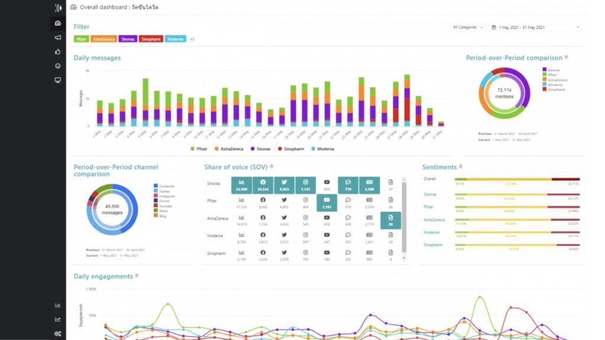Select Pfizer YouTube tile in Share of voice
605x340 pixels.
[x=327, y=203]
